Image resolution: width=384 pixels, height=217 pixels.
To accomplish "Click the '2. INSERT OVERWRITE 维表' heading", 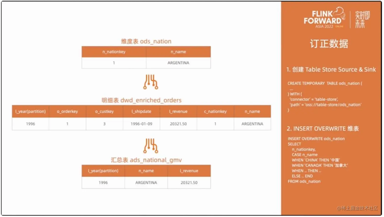I will [323, 129].
